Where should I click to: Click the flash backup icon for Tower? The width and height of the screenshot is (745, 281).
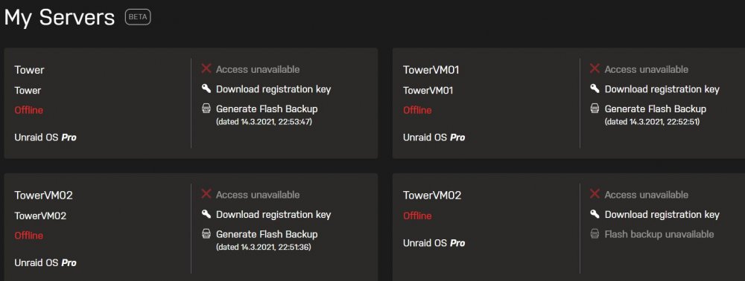(x=206, y=109)
